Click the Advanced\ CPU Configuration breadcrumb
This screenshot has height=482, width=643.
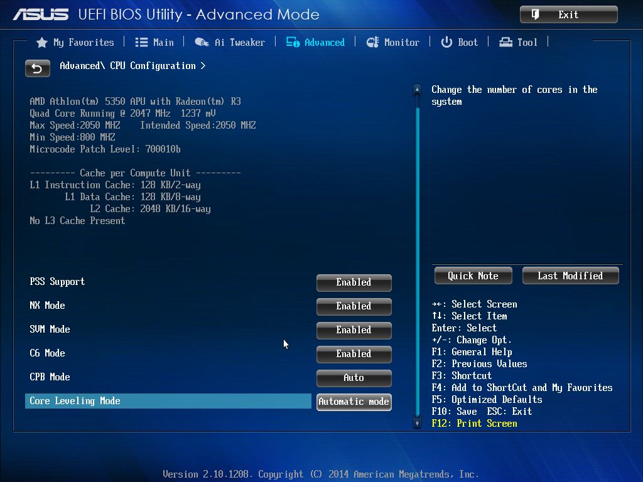[132, 65]
